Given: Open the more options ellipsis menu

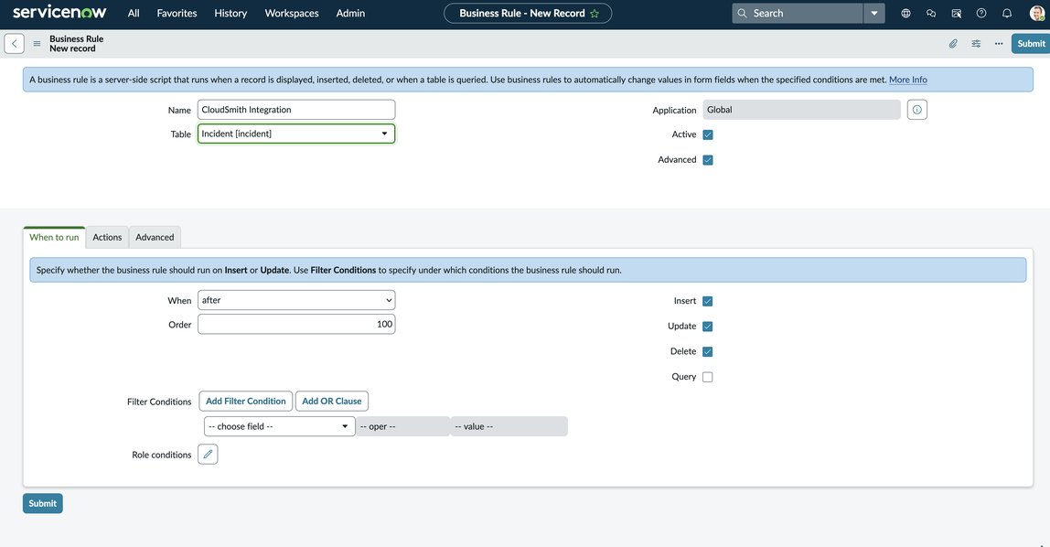Looking at the screenshot, I should coord(999,44).
